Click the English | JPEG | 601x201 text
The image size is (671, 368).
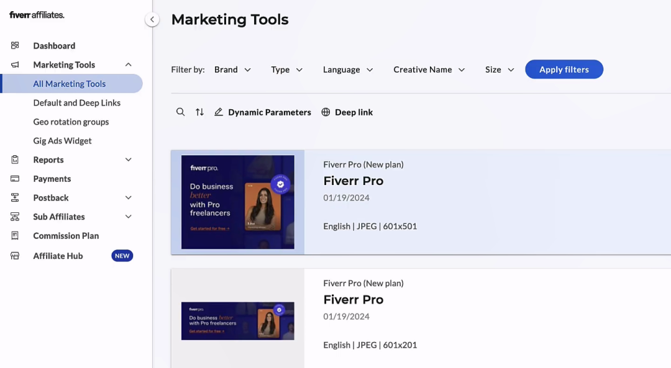[x=370, y=345]
